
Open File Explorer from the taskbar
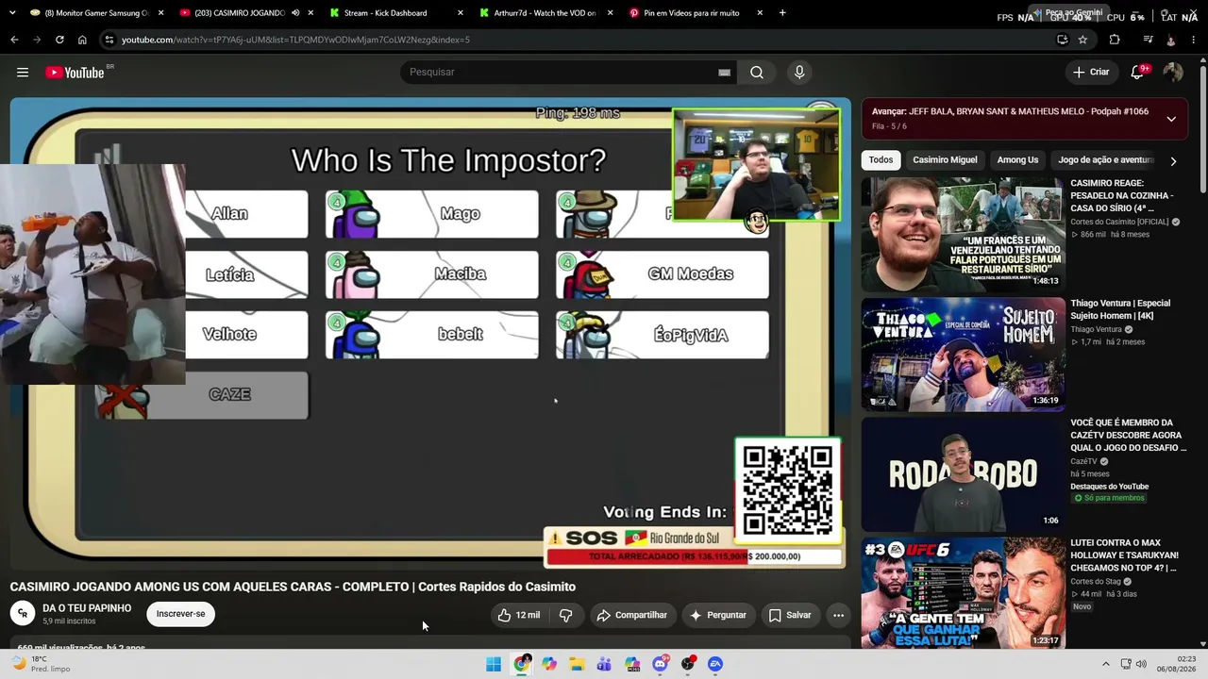pyautogui.click(x=577, y=664)
